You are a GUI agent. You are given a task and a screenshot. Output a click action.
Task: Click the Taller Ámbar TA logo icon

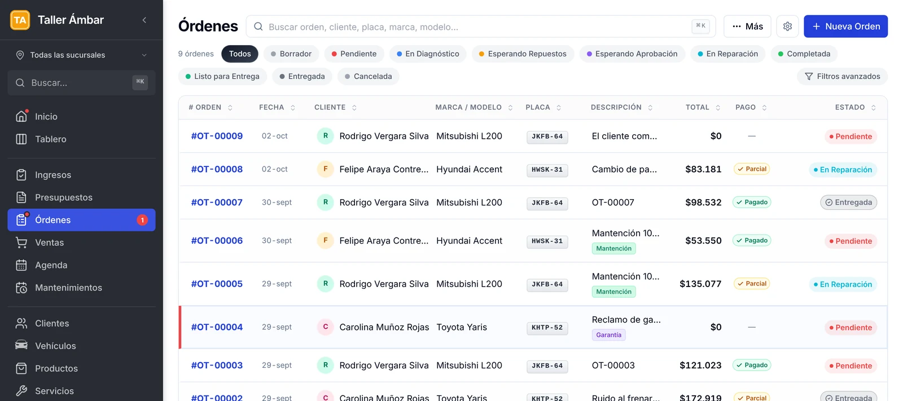[20, 20]
